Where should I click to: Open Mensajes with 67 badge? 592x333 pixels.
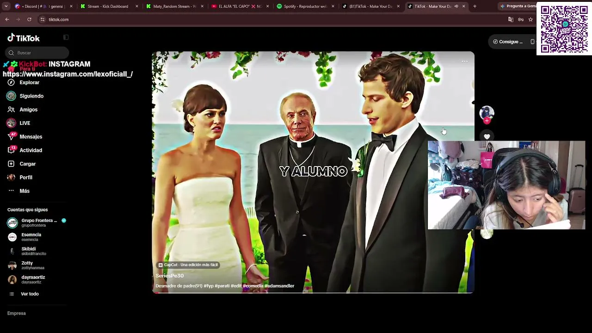pyautogui.click(x=31, y=137)
